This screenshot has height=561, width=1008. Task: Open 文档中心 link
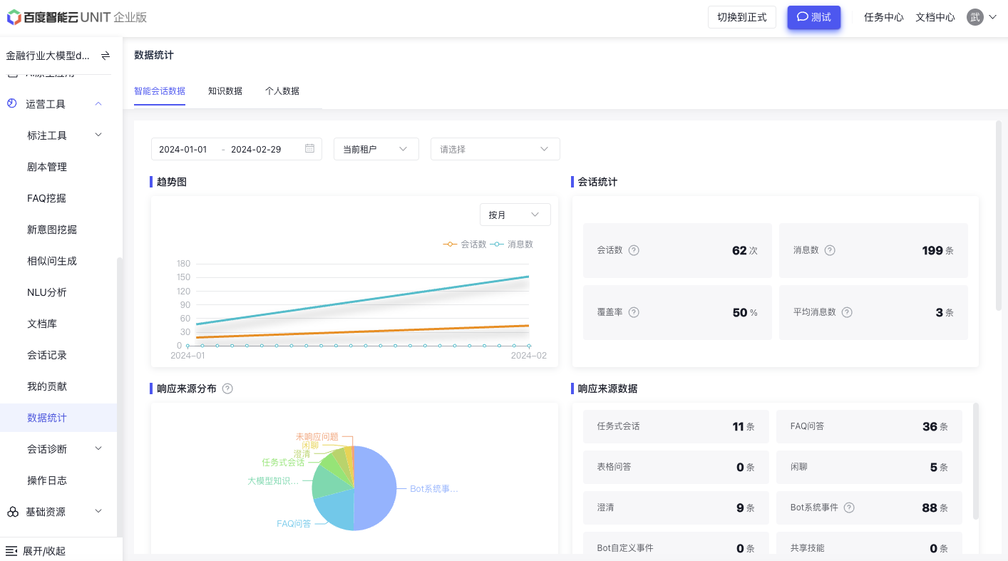pyautogui.click(x=935, y=17)
